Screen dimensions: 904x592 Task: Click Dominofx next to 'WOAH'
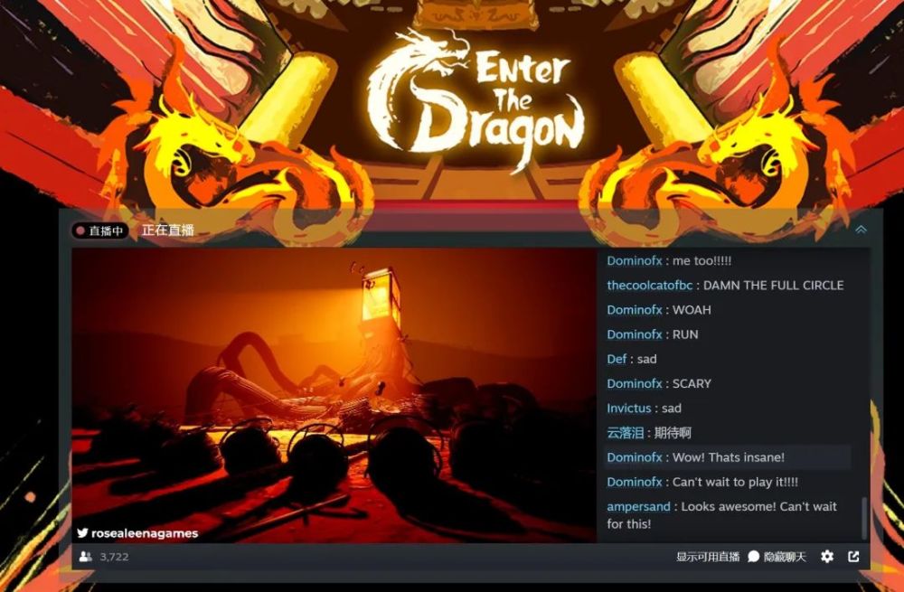(635, 310)
